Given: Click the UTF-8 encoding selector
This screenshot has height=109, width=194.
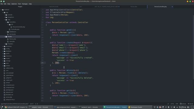Looking at the screenshot, I should 172,104.
